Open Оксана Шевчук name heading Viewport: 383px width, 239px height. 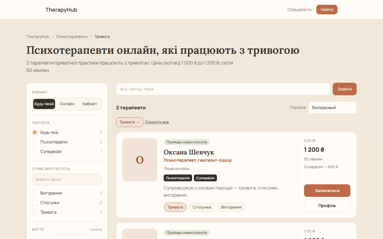coord(189,152)
